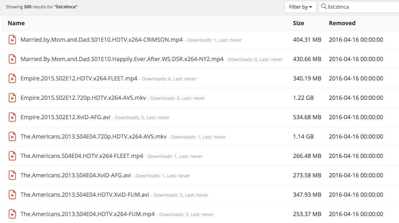Viewport: 399px width, 223px height.
Task: Click icon for The.Americans HDTV.XviD-FUM avi
Action: tap(12, 195)
